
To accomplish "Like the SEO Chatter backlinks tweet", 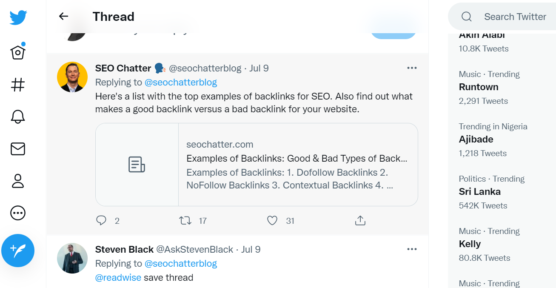I will pyautogui.click(x=272, y=220).
